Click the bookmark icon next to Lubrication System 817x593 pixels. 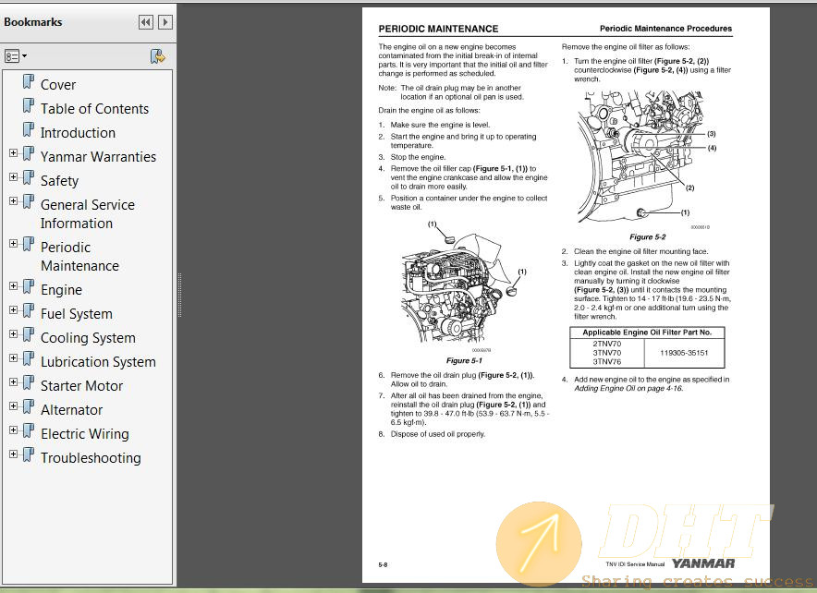[x=29, y=359]
